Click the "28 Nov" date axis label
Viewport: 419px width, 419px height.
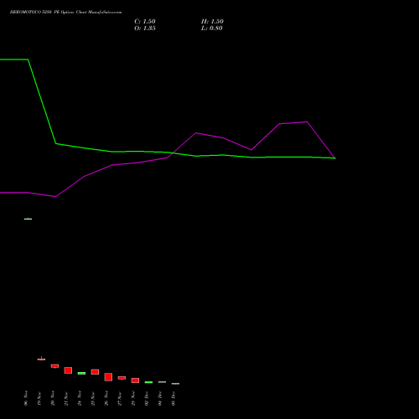coord(133,398)
